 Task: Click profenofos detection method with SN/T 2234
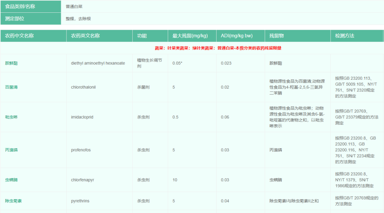click(356, 150)
